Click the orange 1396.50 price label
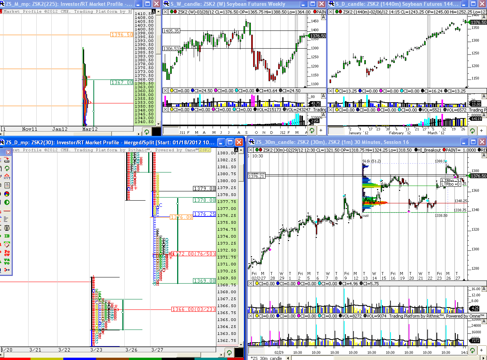Screen dimensions: 487x360 [122, 35]
